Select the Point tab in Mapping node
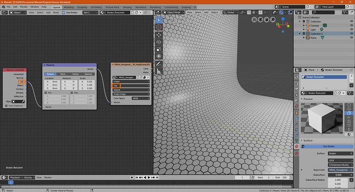Screen dimensions: 355x192 pos(63,74)
